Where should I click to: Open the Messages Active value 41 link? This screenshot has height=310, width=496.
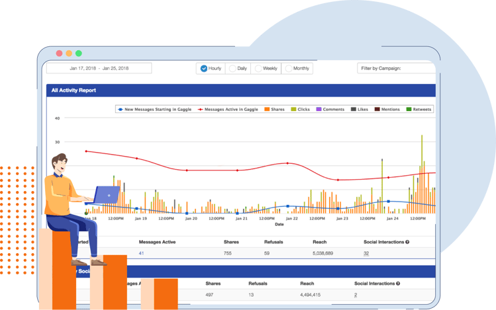[x=142, y=253]
